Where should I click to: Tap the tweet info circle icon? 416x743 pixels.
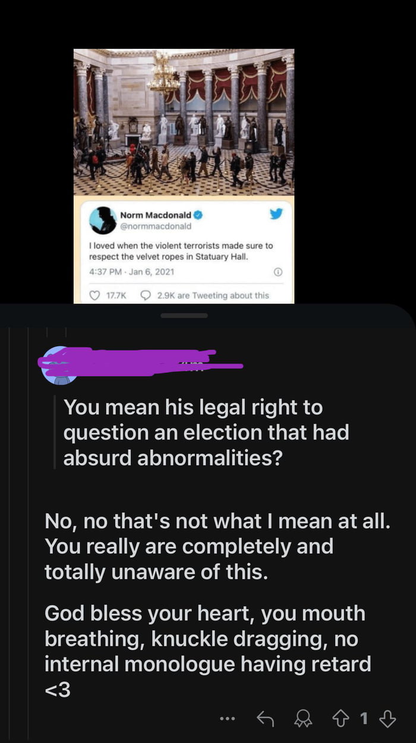click(x=276, y=272)
